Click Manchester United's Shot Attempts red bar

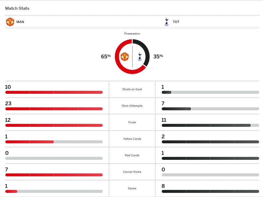(54, 109)
